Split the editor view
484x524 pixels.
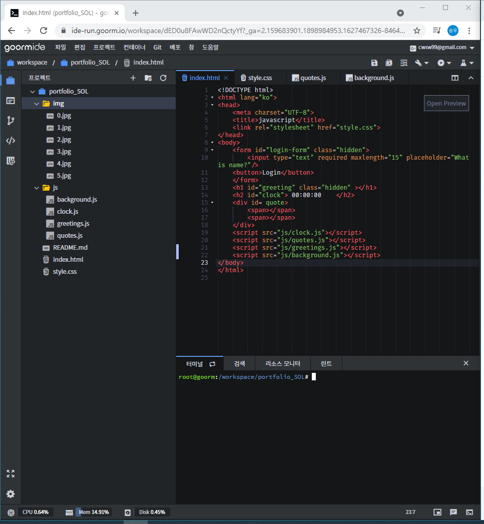[455, 78]
